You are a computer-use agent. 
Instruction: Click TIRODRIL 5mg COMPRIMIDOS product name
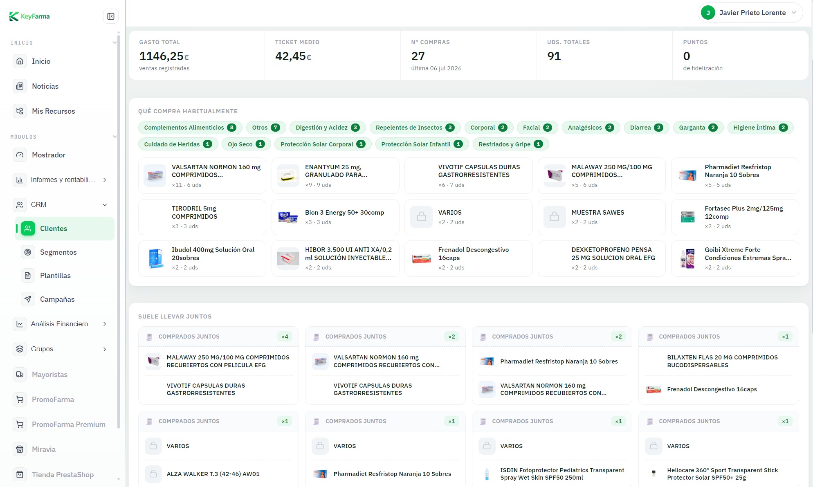[x=195, y=213]
